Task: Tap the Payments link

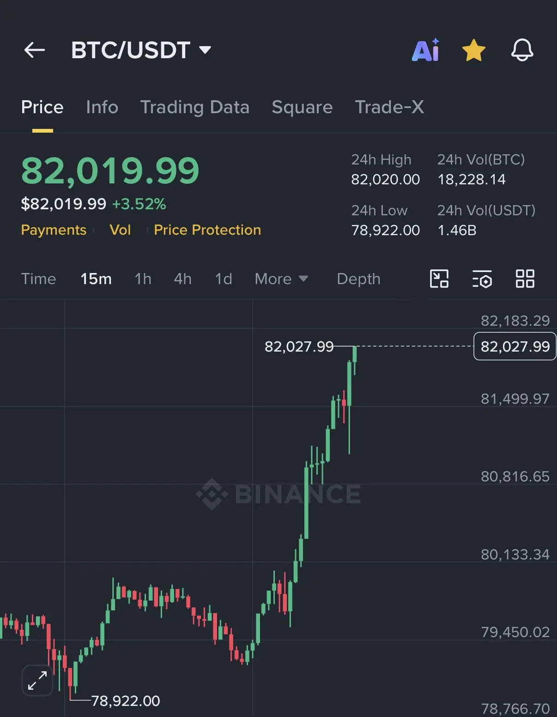Action: (x=54, y=230)
